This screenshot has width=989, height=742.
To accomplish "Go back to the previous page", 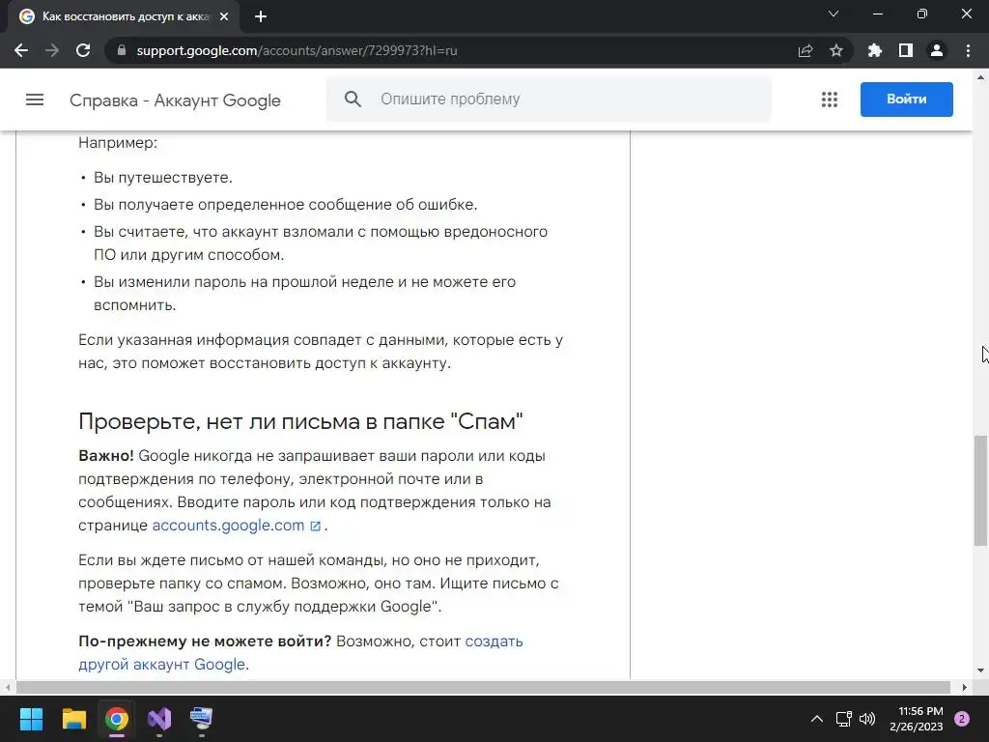I will (21, 50).
